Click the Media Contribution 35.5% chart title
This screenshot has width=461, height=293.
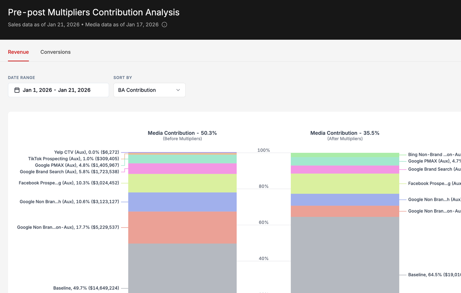[345, 133]
